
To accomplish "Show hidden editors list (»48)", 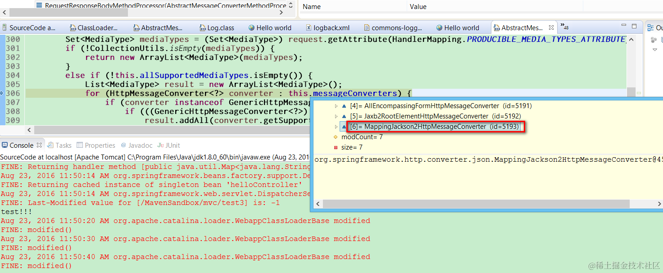I will [x=564, y=27].
